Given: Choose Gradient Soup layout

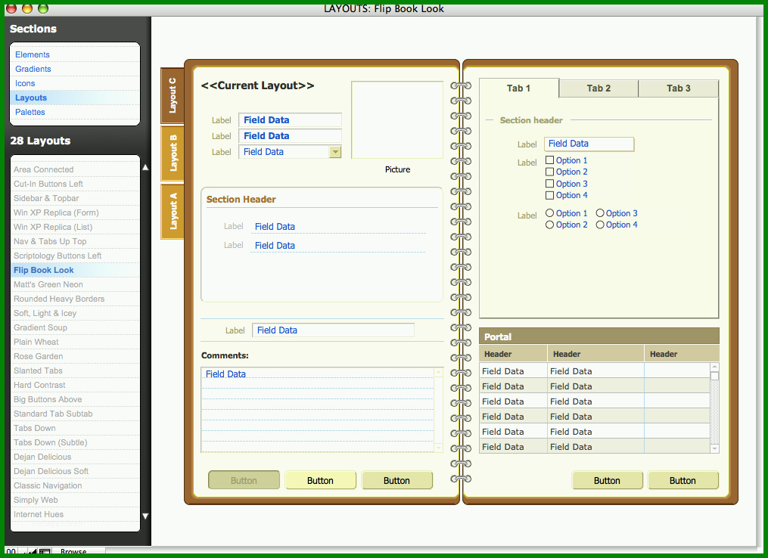Looking at the screenshot, I should (x=75, y=327).
